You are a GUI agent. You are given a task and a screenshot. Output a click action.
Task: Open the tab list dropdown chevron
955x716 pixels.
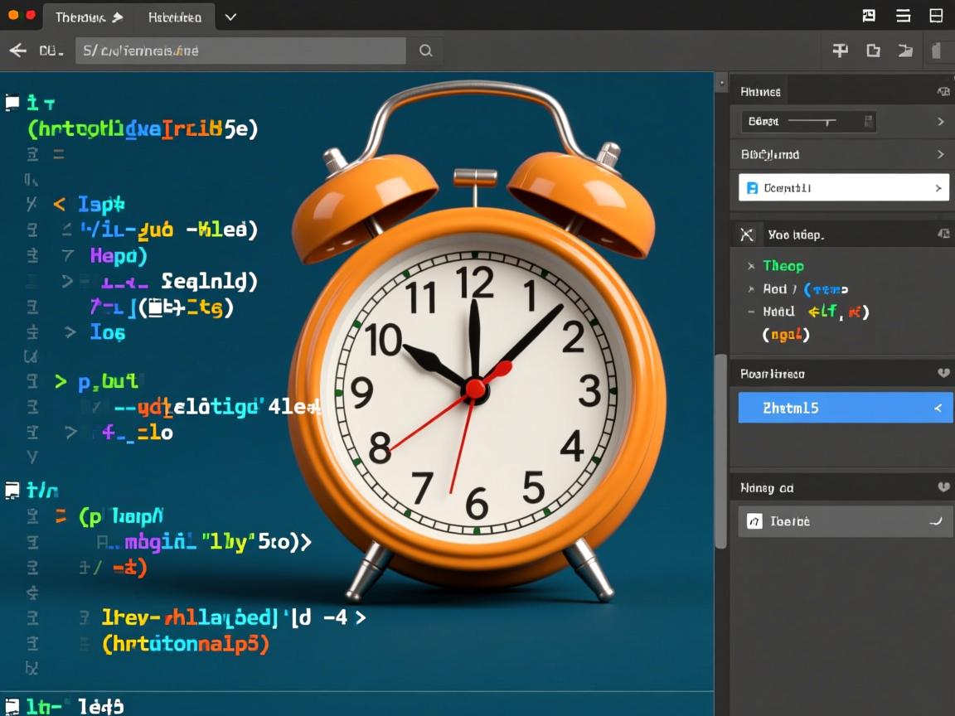tap(230, 17)
